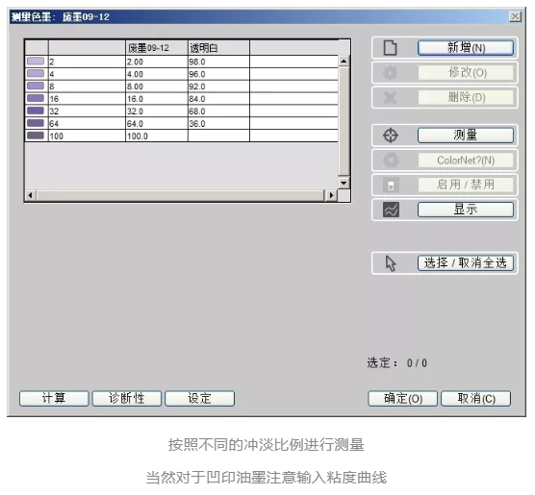Click the table's vertical scrollbar down arrow
Screen dimensions: 535x495
pyautogui.click(x=344, y=183)
